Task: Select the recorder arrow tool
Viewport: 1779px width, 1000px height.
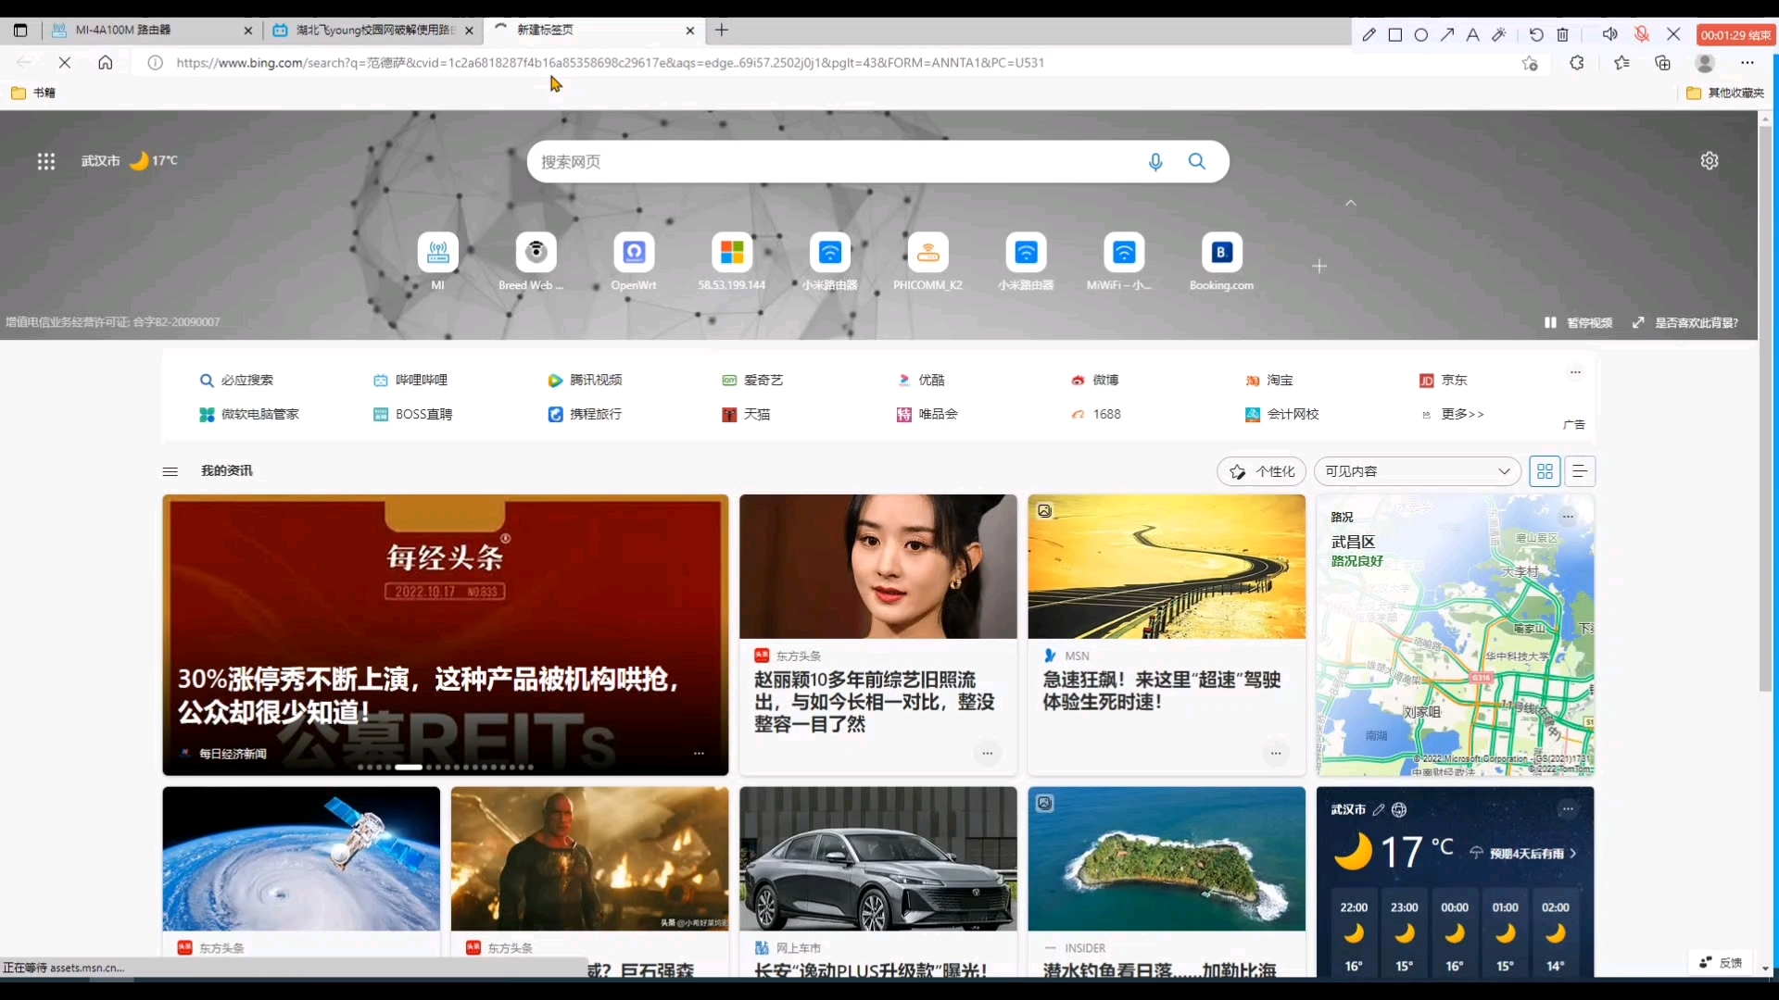Action: pos(1447,34)
